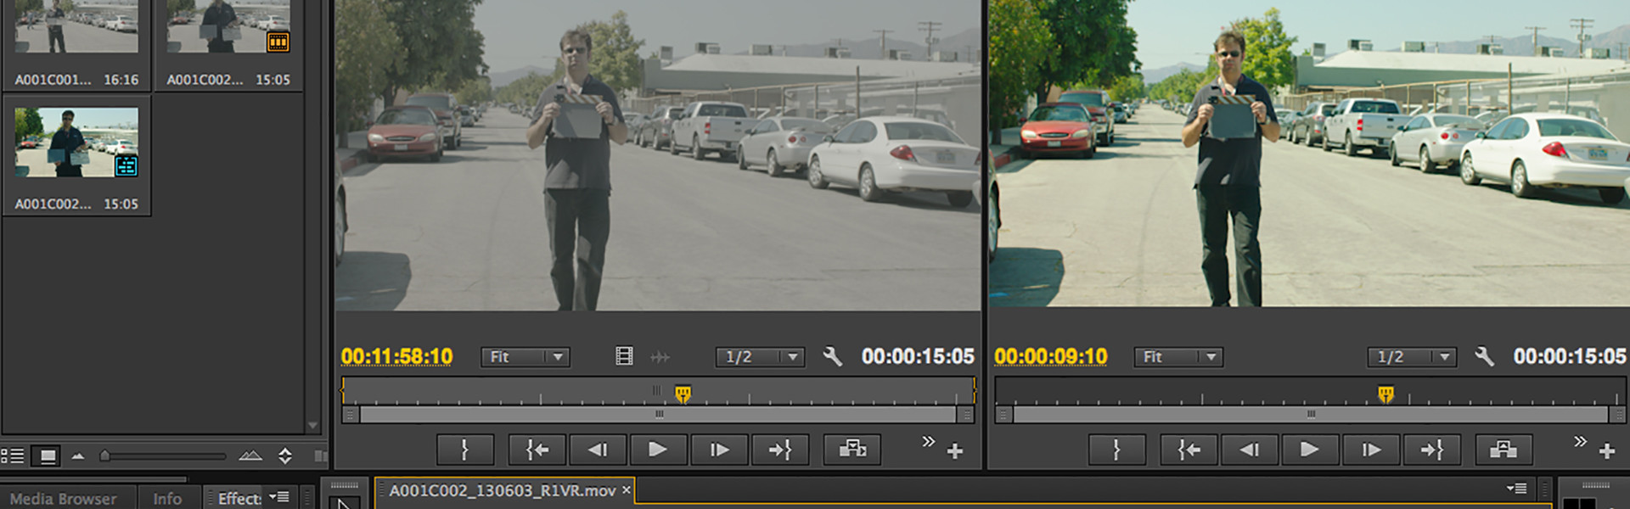Click Go to In in Source monitor
1630x509 pixels.
click(x=537, y=450)
